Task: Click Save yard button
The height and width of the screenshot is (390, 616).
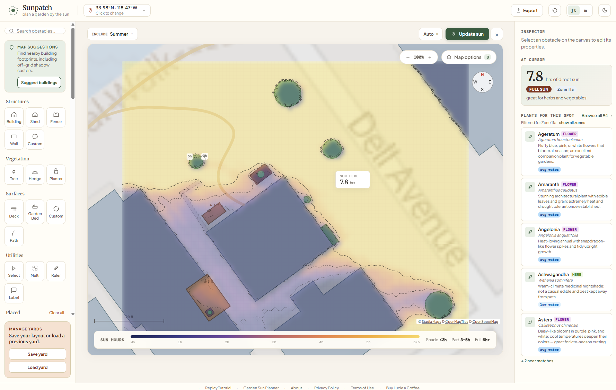Action: pos(37,354)
